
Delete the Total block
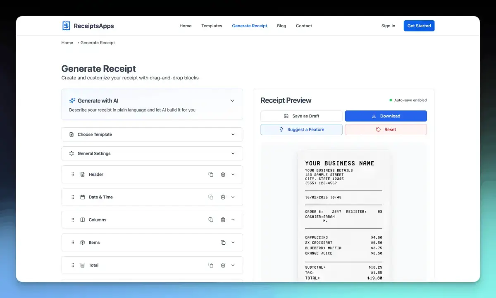[x=223, y=265]
